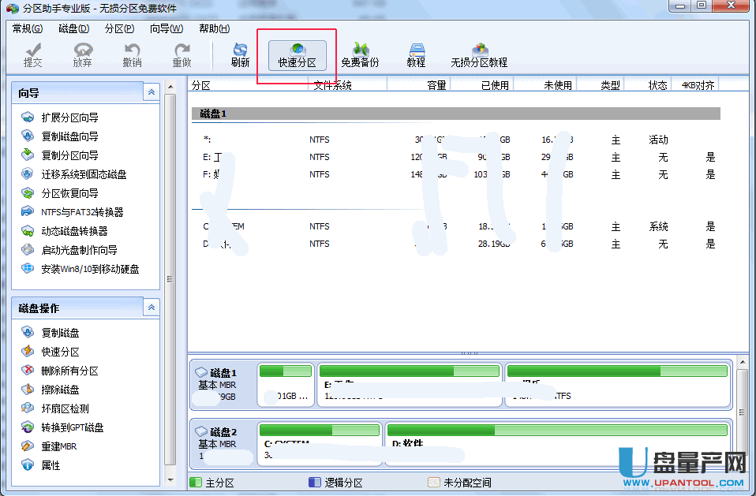Click the 提交 (Apply) toolbar icon
The width and height of the screenshot is (756, 496).
click(x=33, y=55)
